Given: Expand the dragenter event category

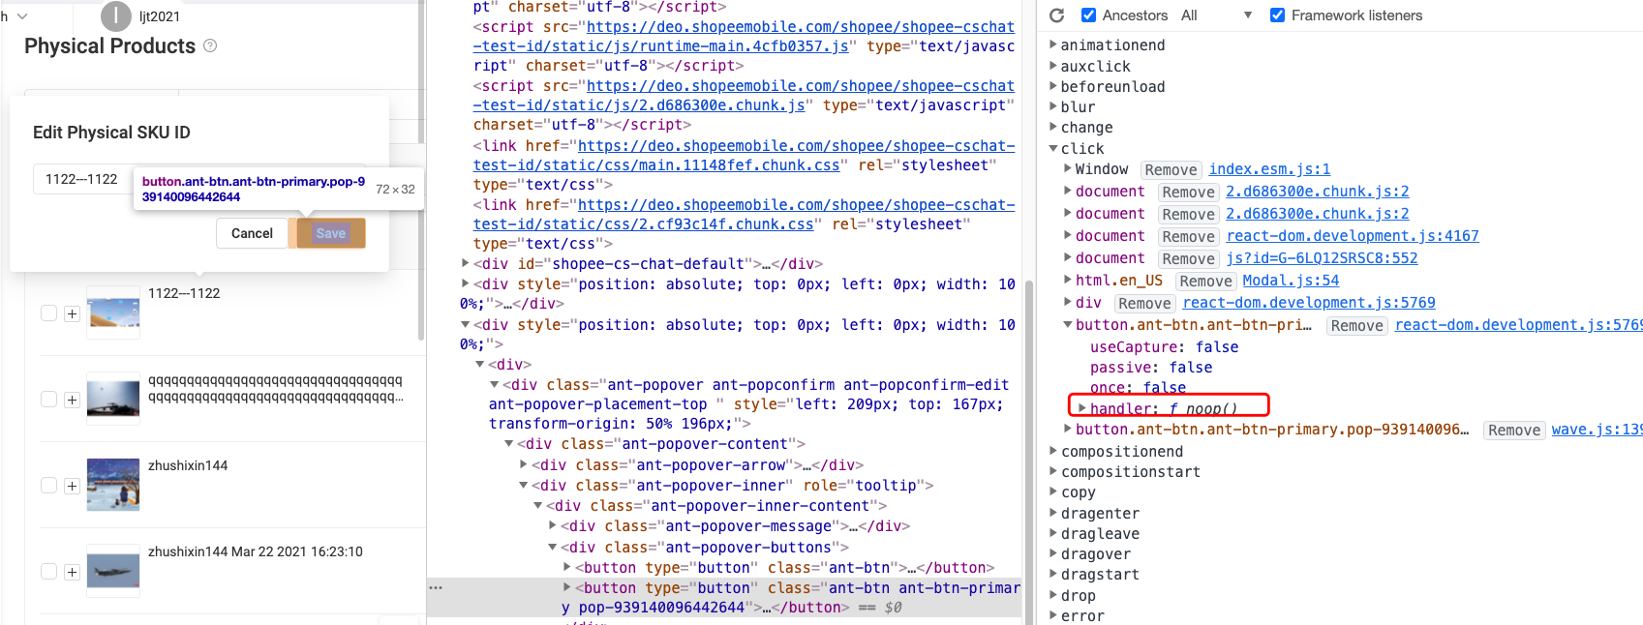Looking at the screenshot, I should click(x=1053, y=513).
